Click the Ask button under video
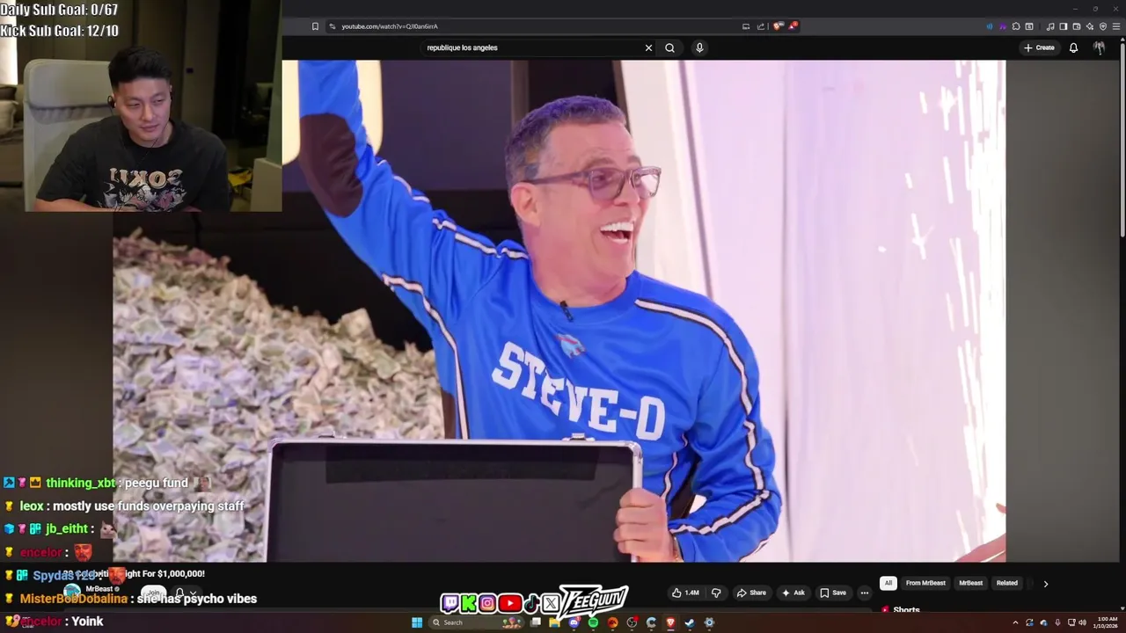The width and height of the screenshot is (1126, 633). pyautogui.click(x=793, y=593)
